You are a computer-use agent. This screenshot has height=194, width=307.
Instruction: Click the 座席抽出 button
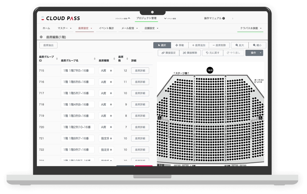[x=48, y=45]
